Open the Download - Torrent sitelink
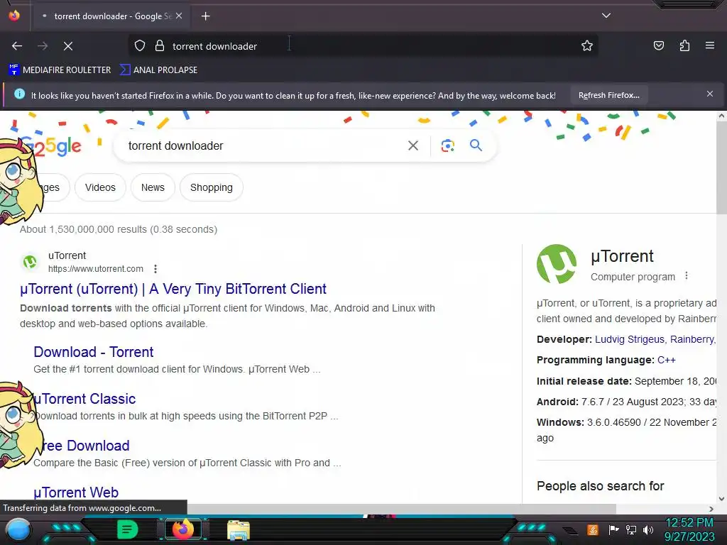727x545 pixels. click(x=93, y=352)
